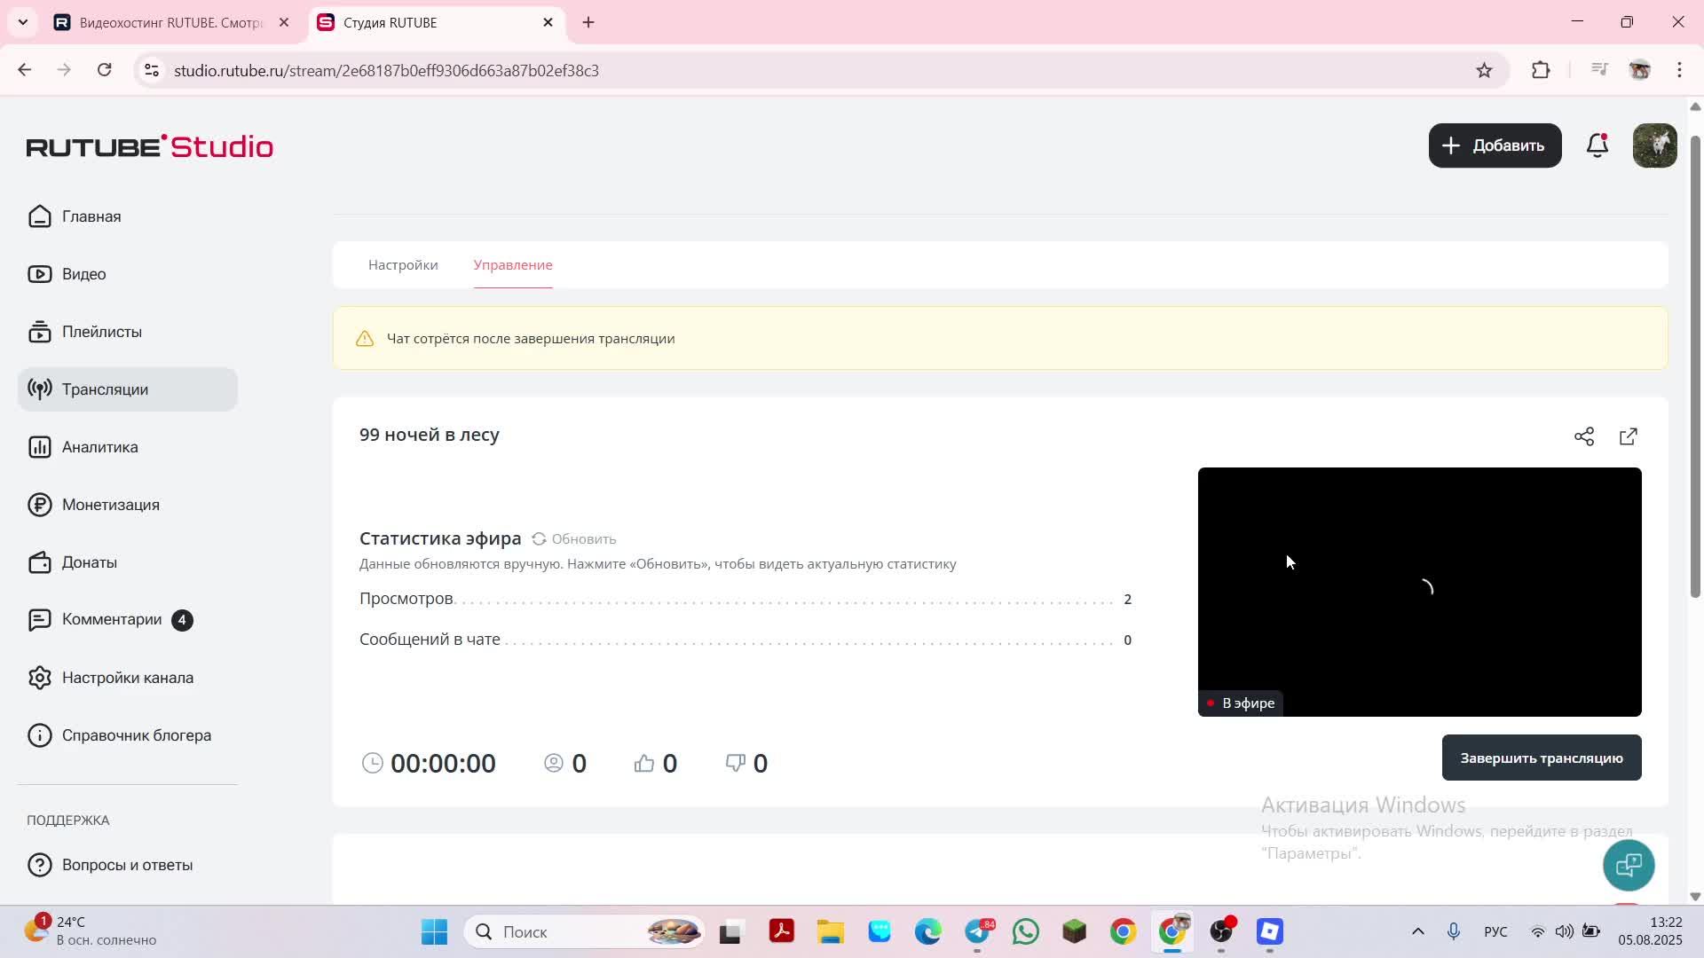1704x958 pixels.
Task: Open Вопросы и ответы support link
Action: (127, 865)
